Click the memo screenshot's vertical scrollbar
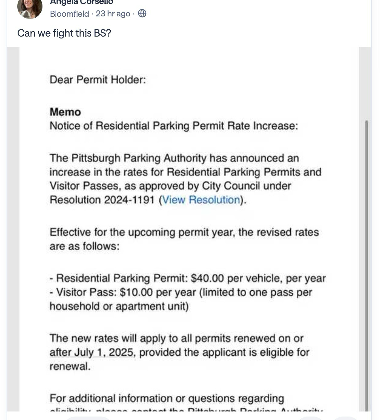380x420 pixels. point(366,252)
